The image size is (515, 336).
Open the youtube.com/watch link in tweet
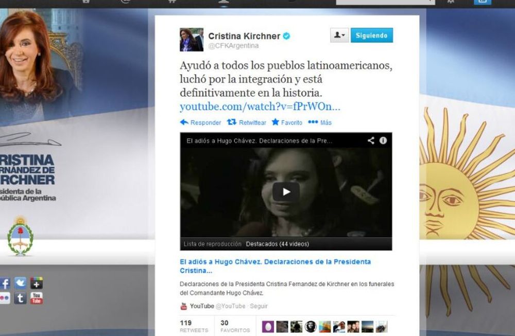(x=260, y=107)
